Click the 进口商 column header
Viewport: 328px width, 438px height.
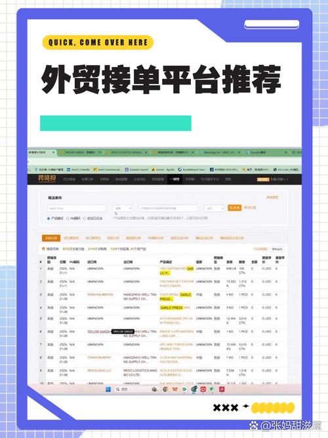coord(92,262)
